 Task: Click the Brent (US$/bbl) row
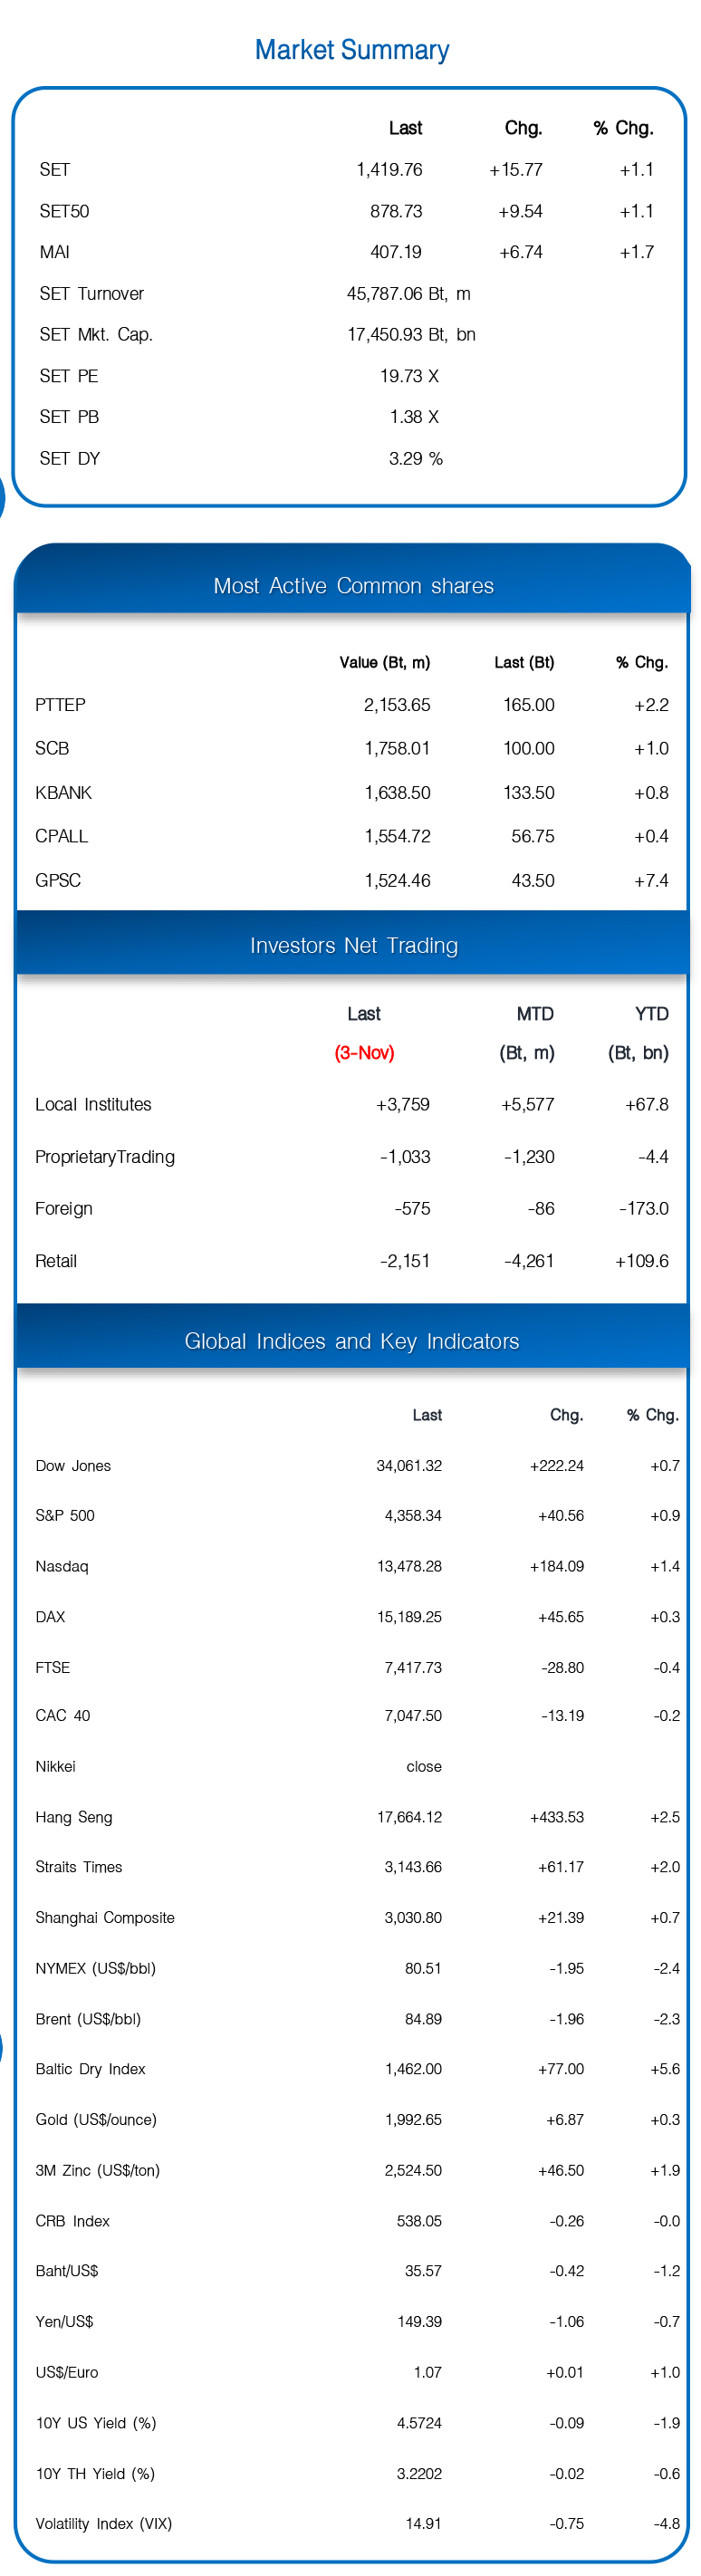pyautogui.click(x=357, y=2018)
